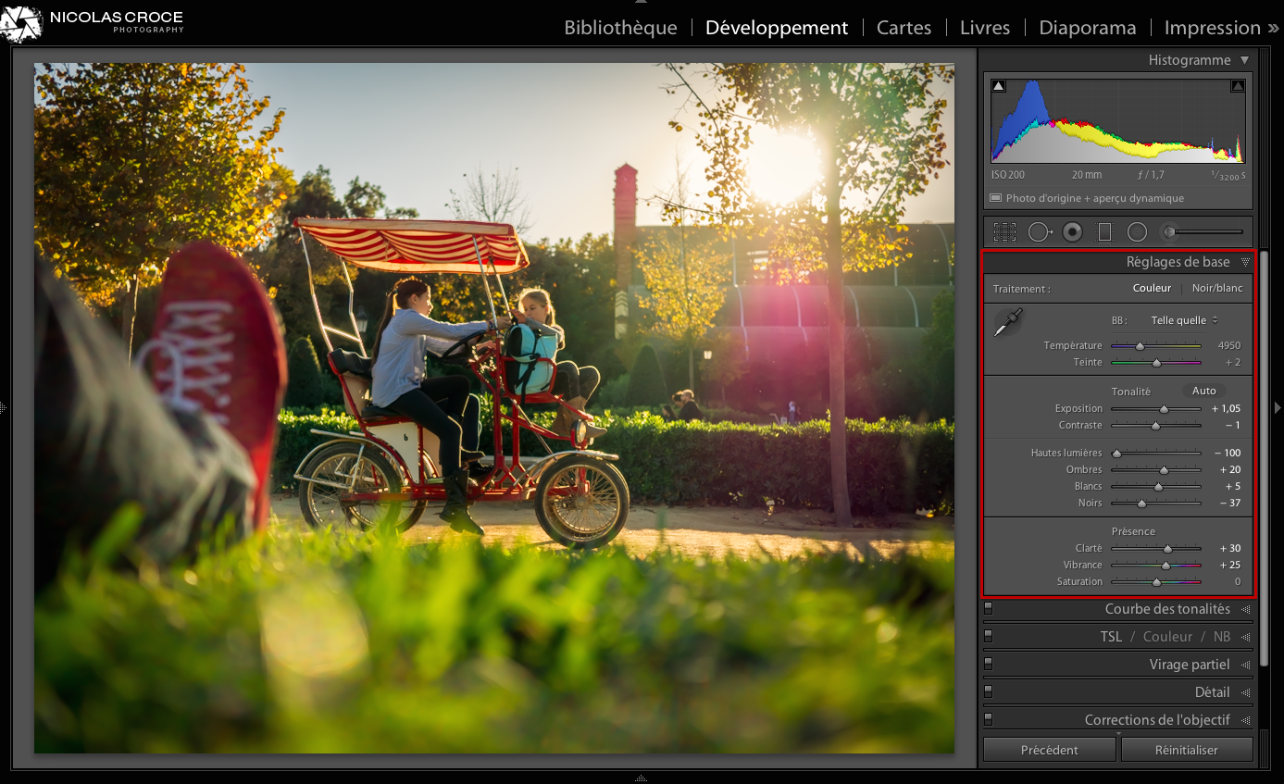Open the Red eye correction tool

coord(1072,231)
